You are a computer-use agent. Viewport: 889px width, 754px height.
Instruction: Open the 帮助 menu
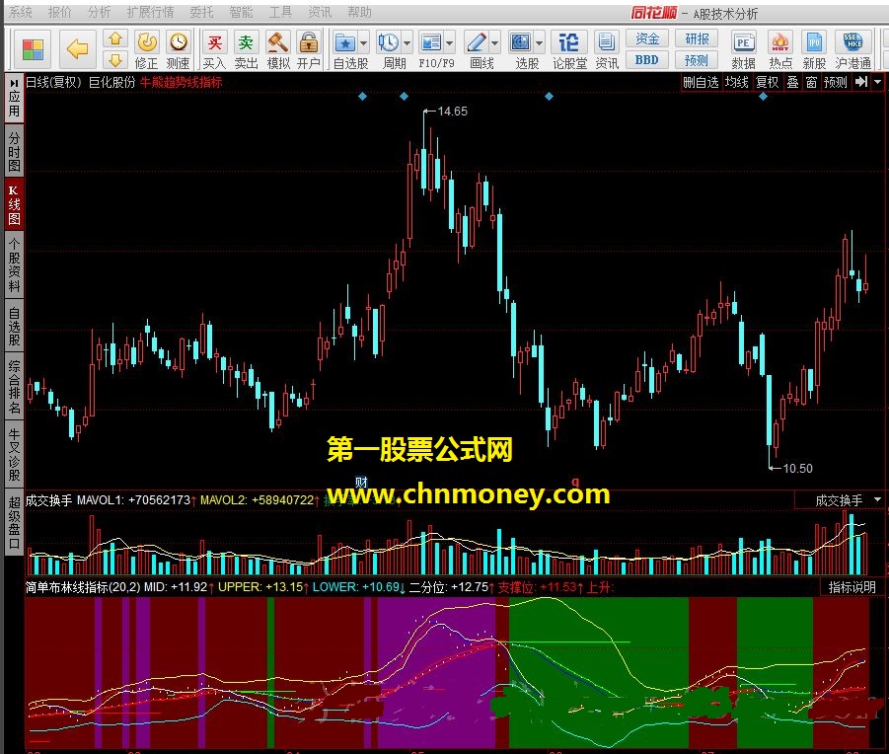pyautogui.click(x=359, y=12)
